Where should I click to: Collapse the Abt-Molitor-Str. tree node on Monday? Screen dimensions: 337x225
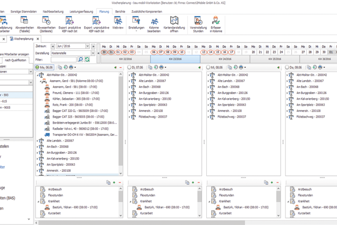[37, 75]
